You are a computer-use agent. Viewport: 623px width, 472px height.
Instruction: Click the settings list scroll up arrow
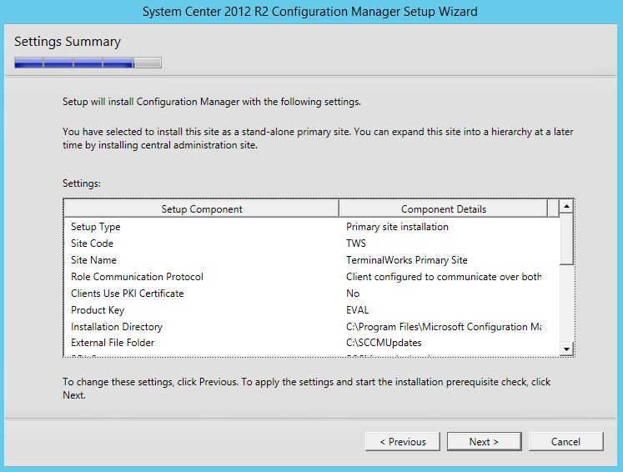566,206
